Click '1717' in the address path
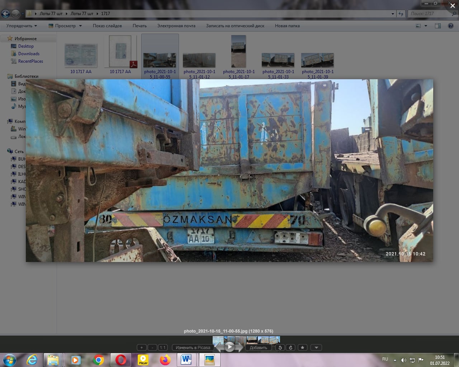The width and height of the screenshot is (459, 367). [x=105, y=14]
